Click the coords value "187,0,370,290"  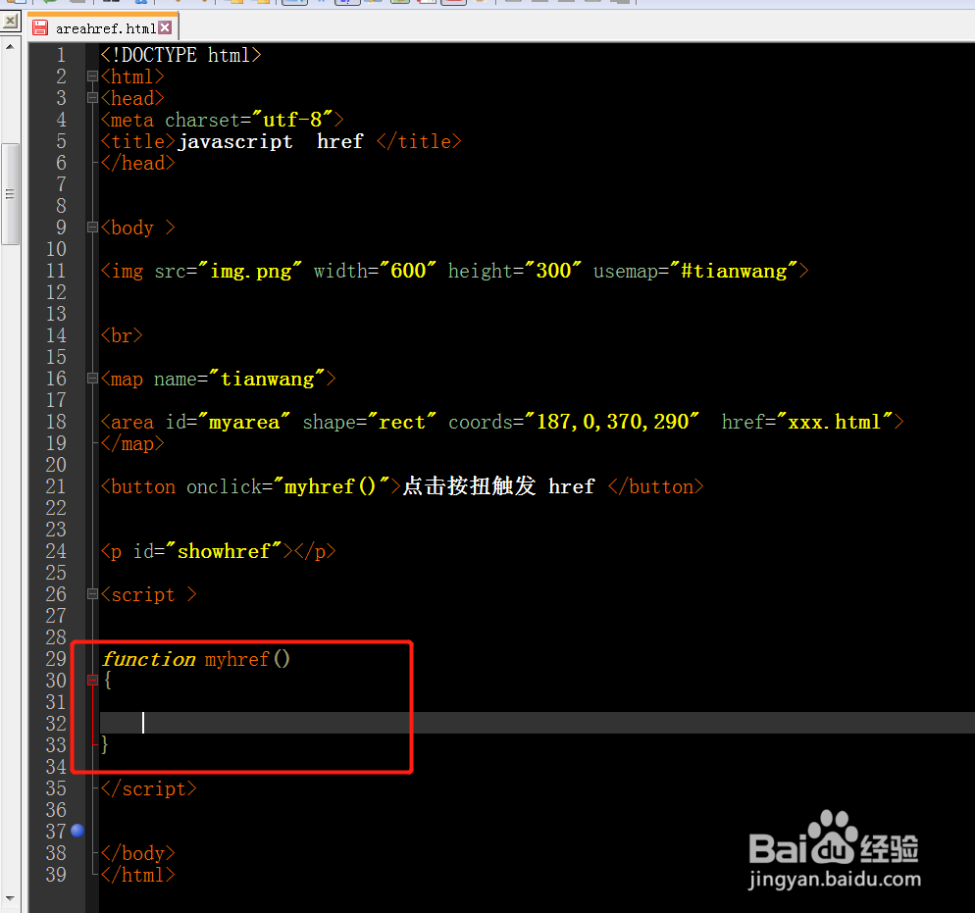[612, 422]
